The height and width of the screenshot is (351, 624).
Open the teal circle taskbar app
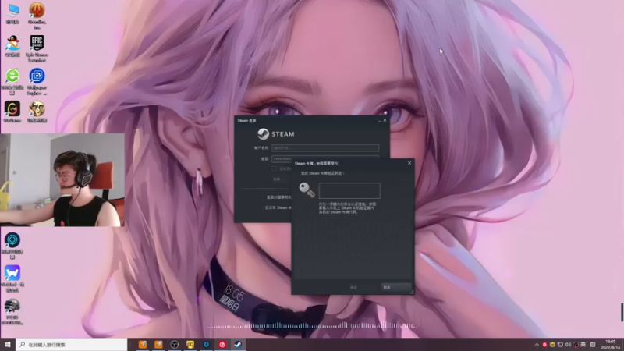coord(206,345)
